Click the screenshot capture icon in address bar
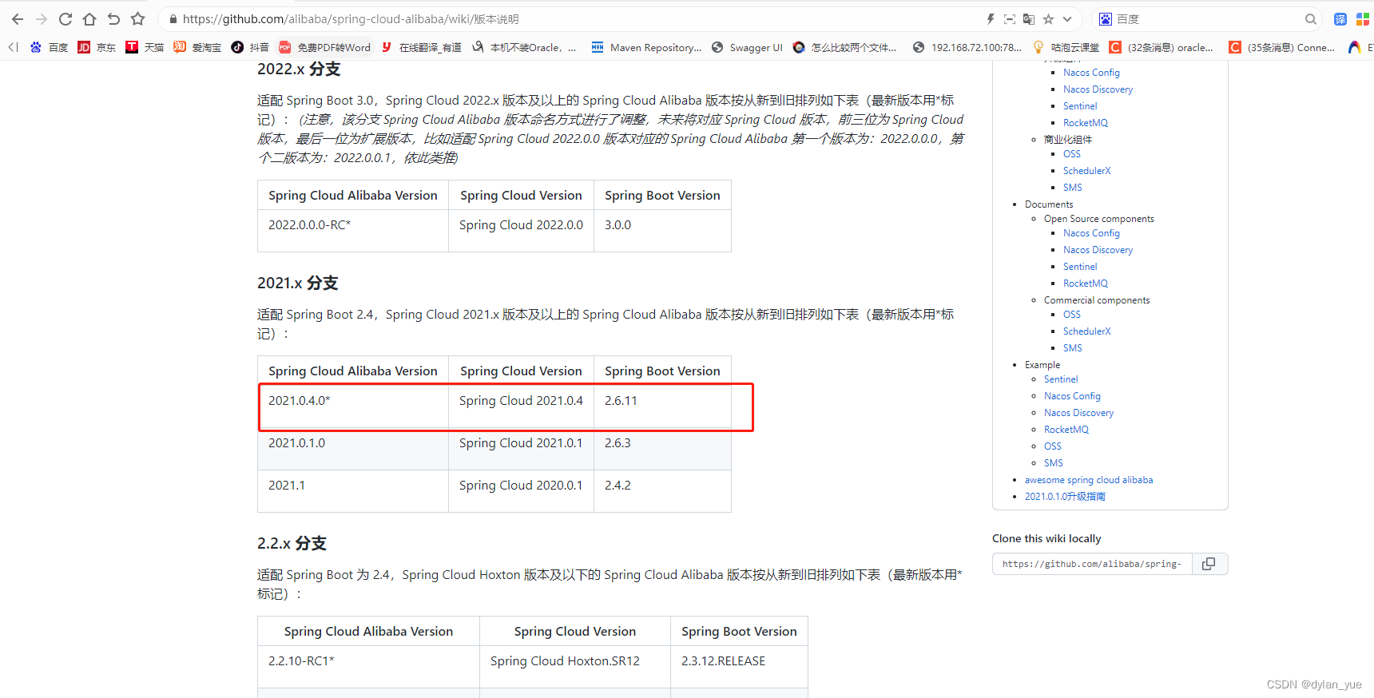This screenshot has height=698, width=1374. [x=1010, y=19]
